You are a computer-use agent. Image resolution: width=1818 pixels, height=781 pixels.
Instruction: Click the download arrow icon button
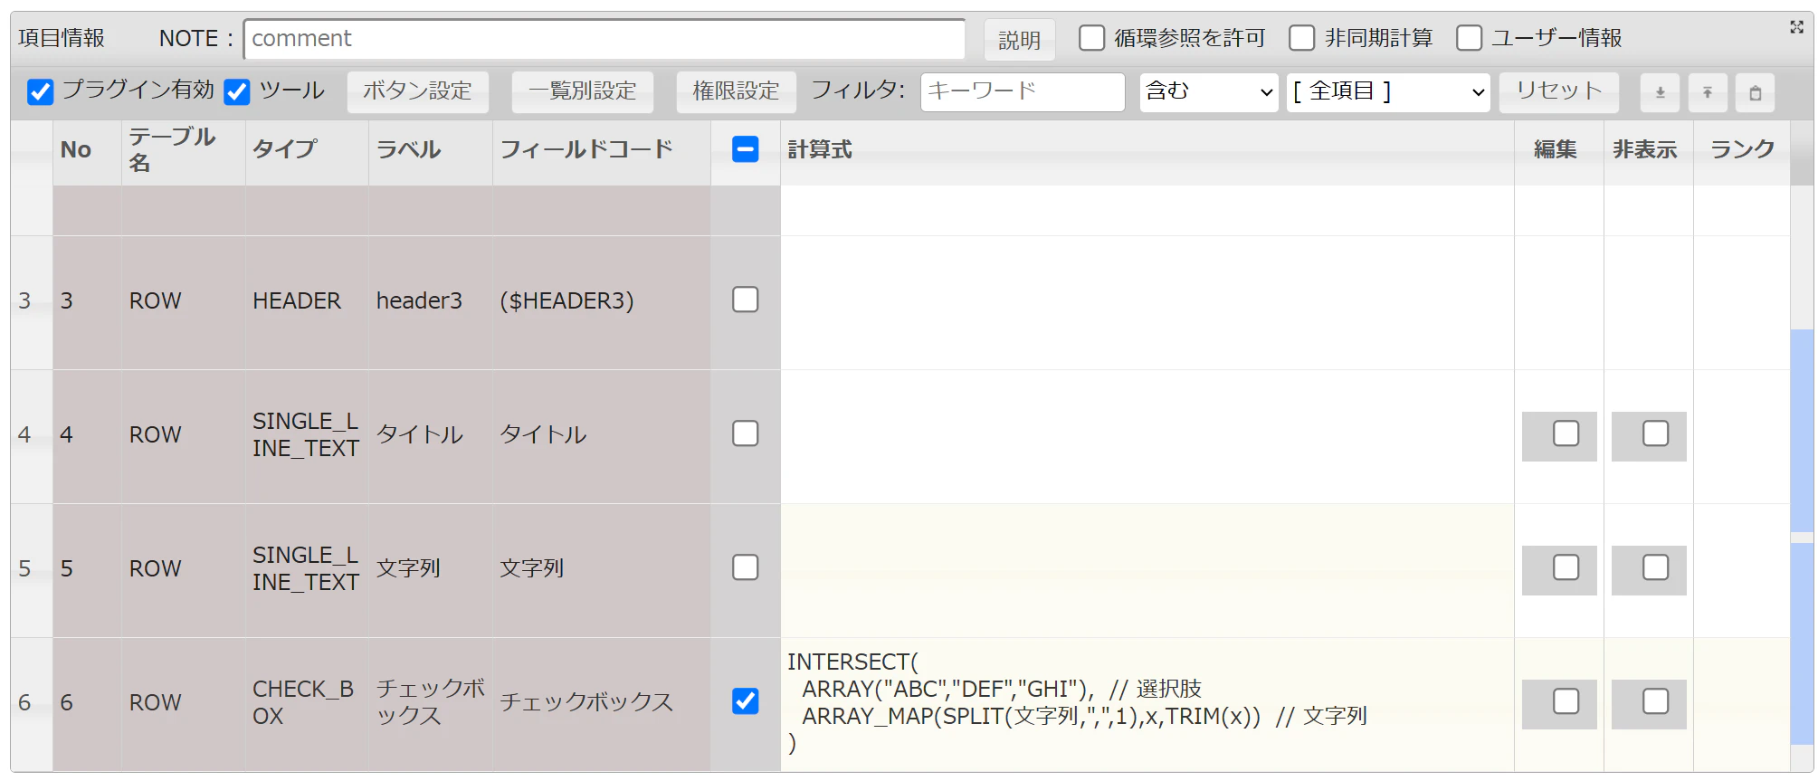pyautogui.click(x=1660, y=92)
